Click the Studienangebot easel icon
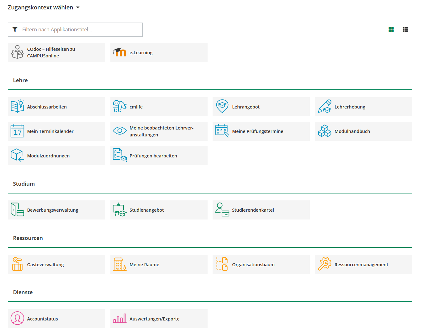Image resolution: width=428 pixels, height=328 pixels. [x=120, y=210]
